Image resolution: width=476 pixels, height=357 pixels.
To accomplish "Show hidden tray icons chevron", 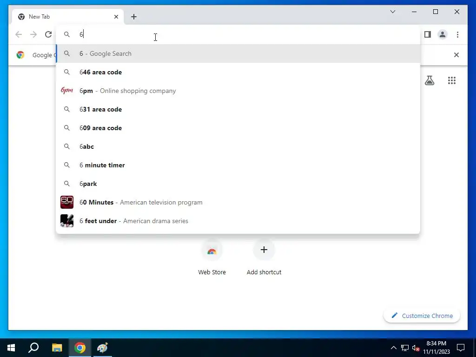I will [x=393, y=348].
